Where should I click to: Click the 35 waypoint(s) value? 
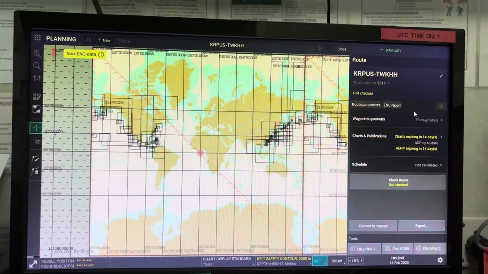click(x=427, y=120)
